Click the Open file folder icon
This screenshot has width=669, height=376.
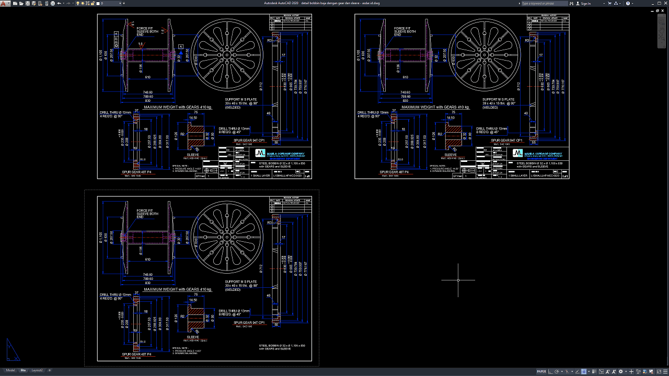(x=20, y=4)
